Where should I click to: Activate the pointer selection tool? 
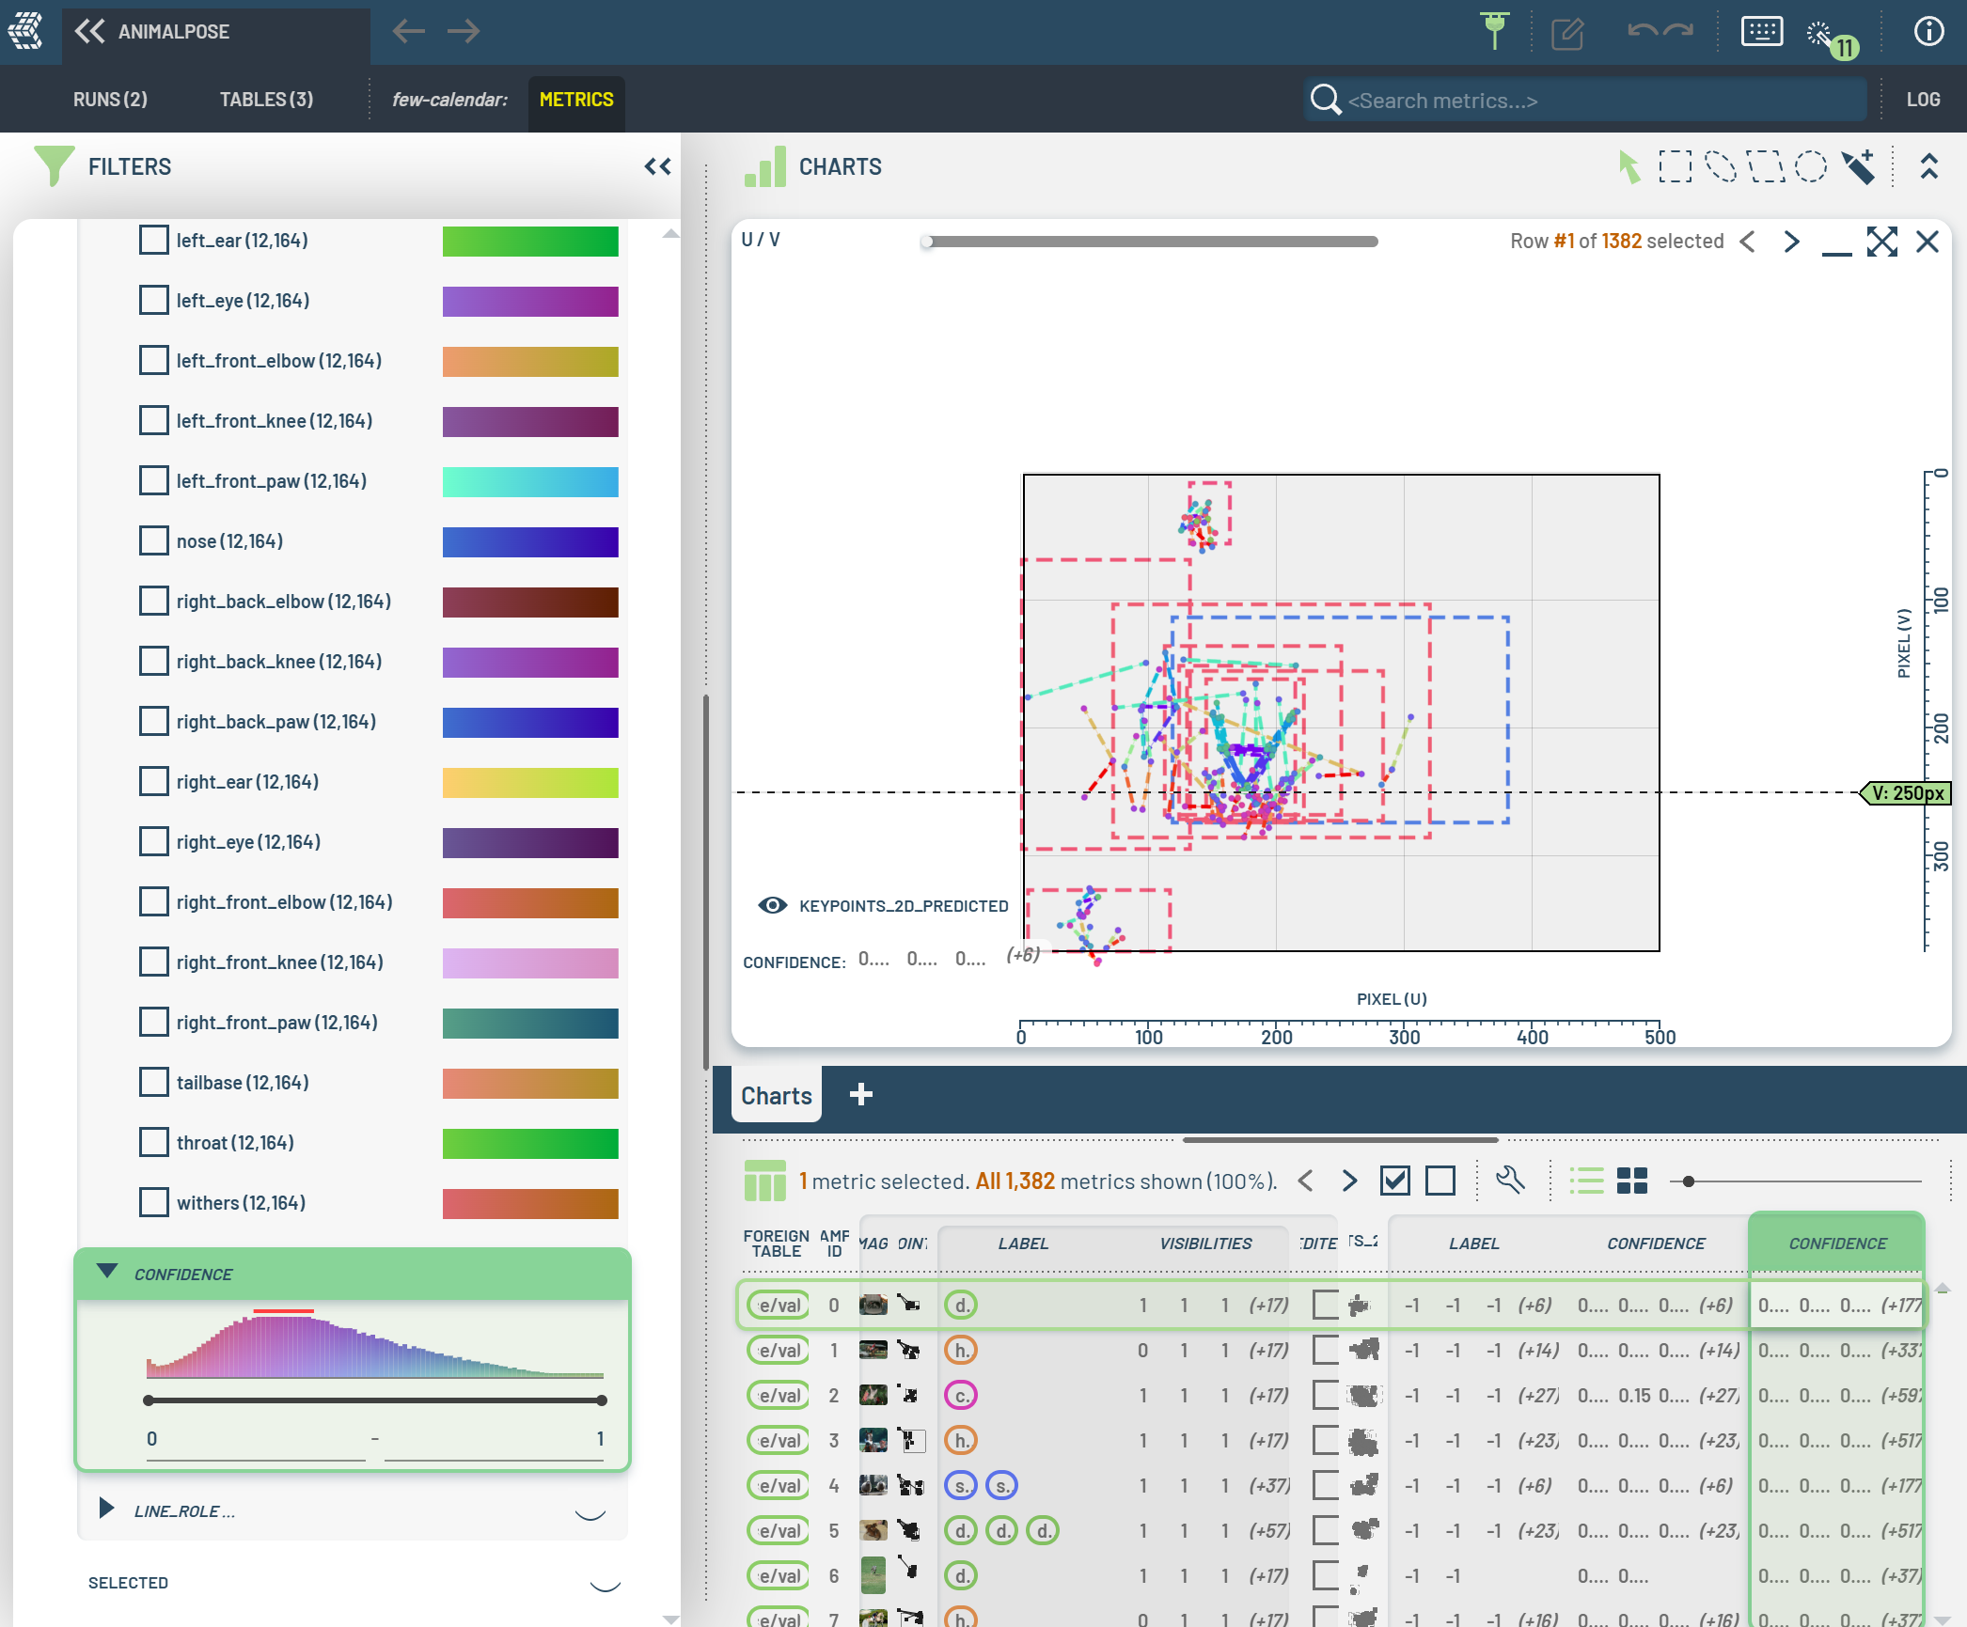click(1629, 166)
